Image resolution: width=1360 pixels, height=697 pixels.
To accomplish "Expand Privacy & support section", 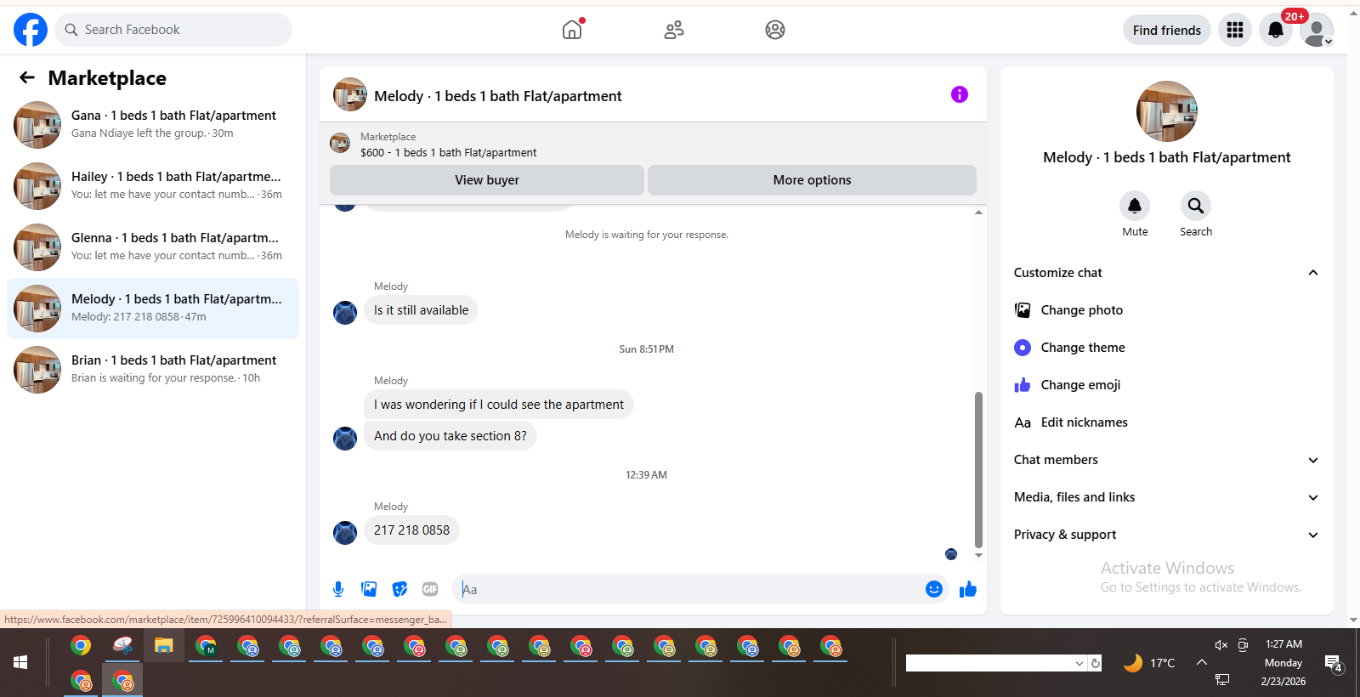I will [1167, 535].
